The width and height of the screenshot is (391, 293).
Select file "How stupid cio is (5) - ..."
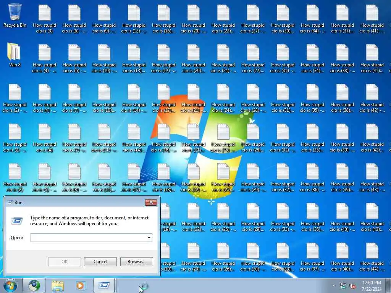click(44, 178)
